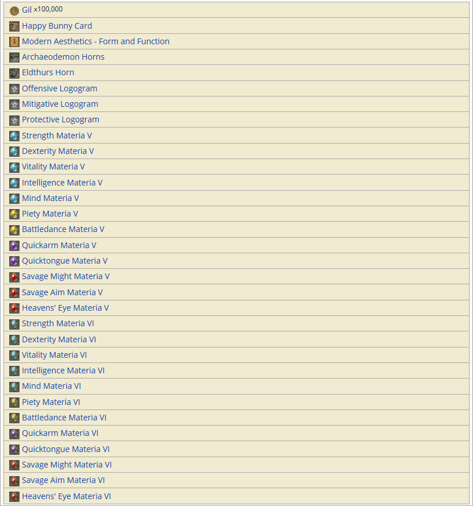Click the Offensive Logogram icon
This screenshot has width=473, height=506.
click(14, 89)
